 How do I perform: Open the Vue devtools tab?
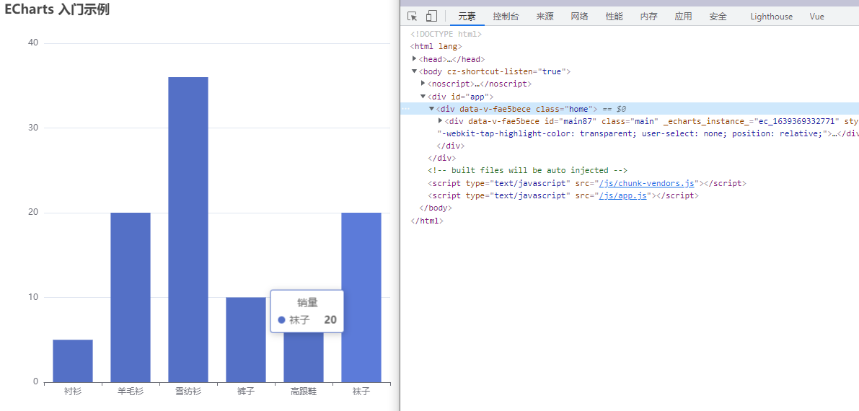point(817,17)
